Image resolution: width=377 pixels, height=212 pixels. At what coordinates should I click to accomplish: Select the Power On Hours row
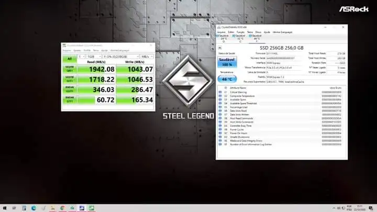click(x=281, y=133)
